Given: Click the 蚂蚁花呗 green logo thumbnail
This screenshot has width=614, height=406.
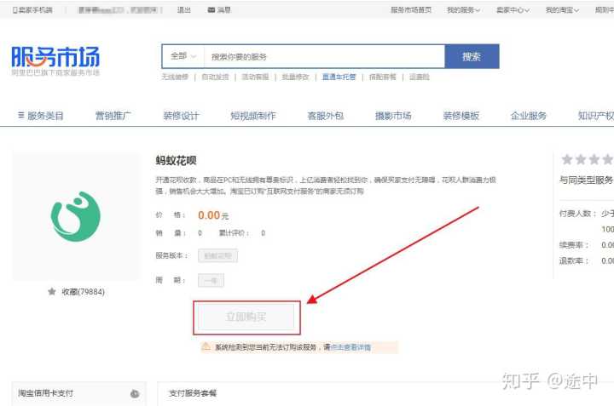Looking at the screenshot, I should pyautogui.click(x=76, y=216).
